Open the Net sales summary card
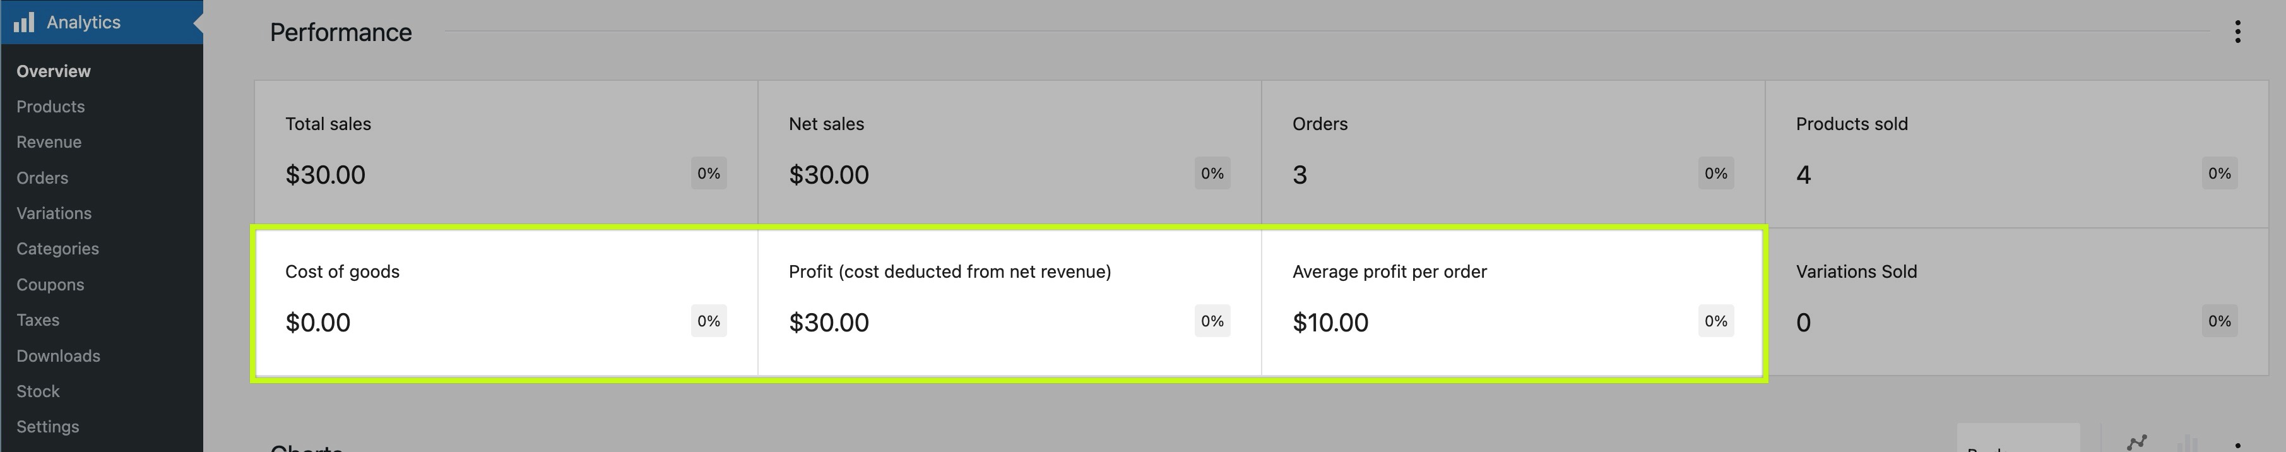The width and height of the screenshot is (2286, 452). pyautogui.click(x=1009, y=152)
